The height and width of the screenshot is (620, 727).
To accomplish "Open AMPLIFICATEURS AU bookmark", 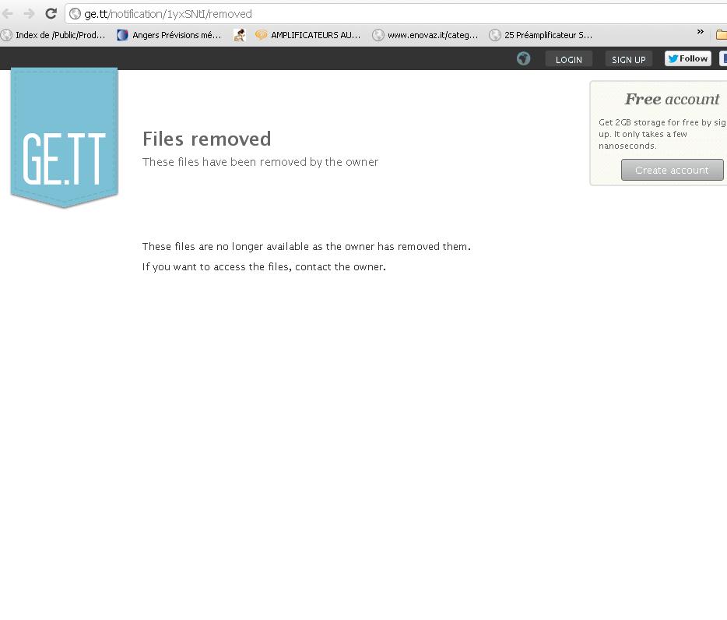I will pos(308,35).
